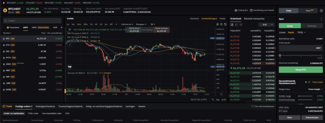Viewport: 325px width, 123px height.
Task: Open the Handleiding voor handel guide
Action: pos(262,10)
